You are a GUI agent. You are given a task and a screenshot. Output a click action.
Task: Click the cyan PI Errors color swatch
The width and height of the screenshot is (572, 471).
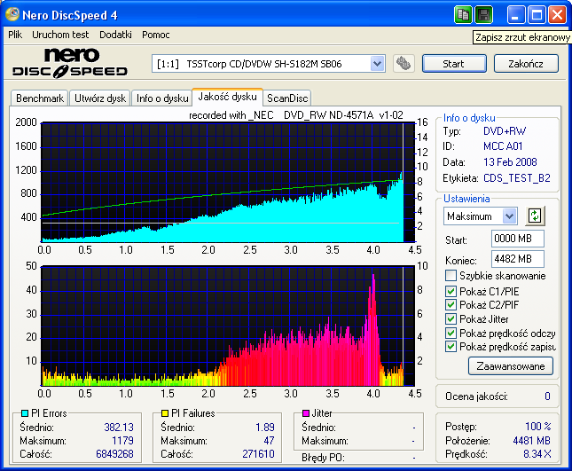coord(25,413)
